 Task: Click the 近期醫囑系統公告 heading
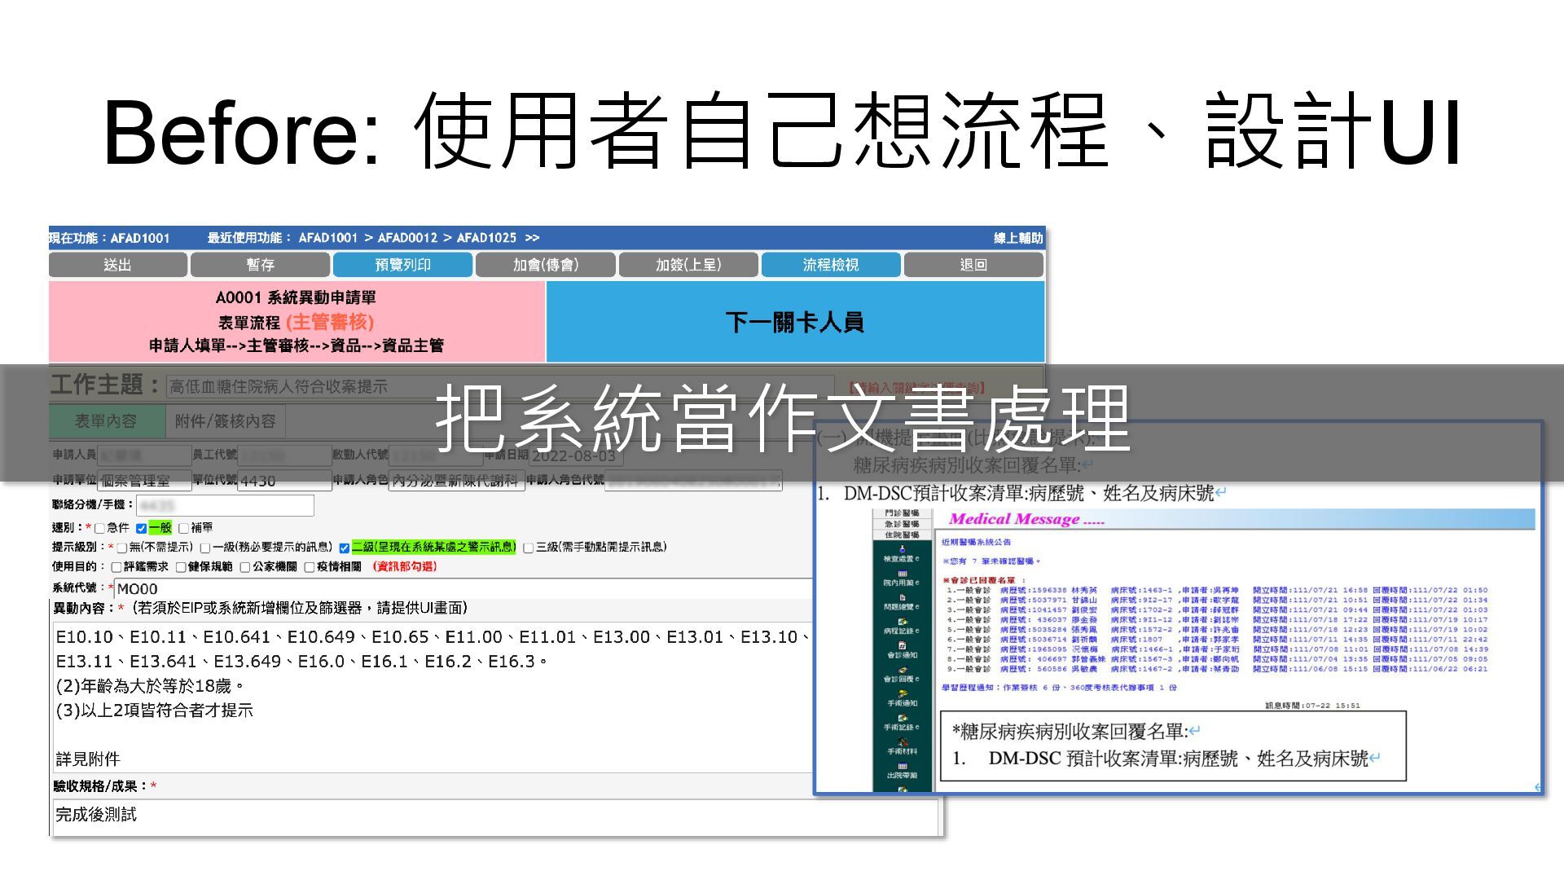pos(976,542)
